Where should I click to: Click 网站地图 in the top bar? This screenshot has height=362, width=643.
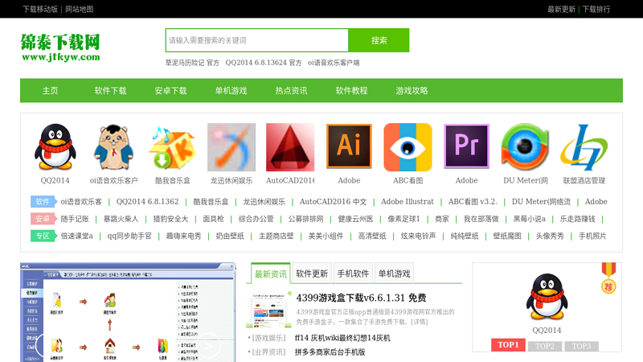80,9
